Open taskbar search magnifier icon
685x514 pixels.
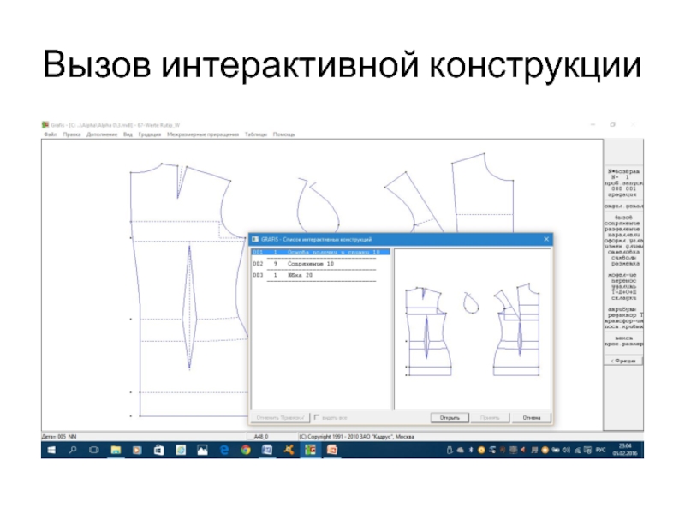[x=73, y=451]
